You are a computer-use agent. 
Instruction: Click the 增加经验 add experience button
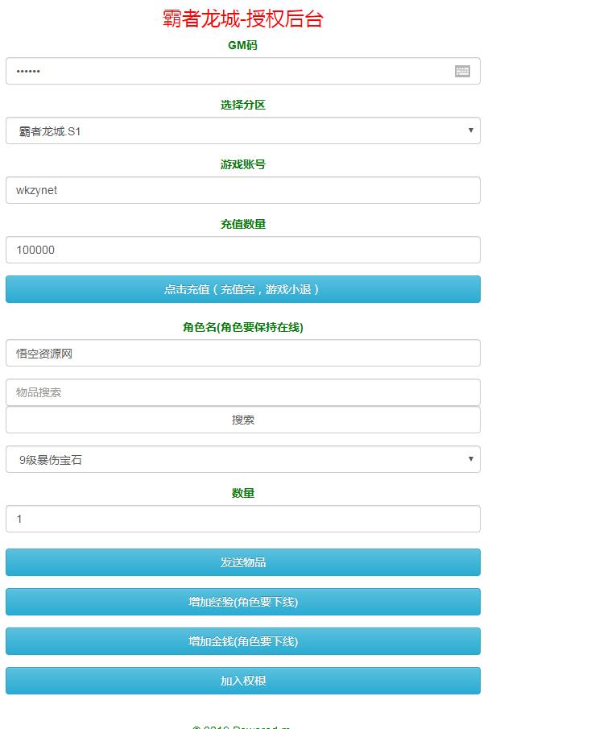242,602
